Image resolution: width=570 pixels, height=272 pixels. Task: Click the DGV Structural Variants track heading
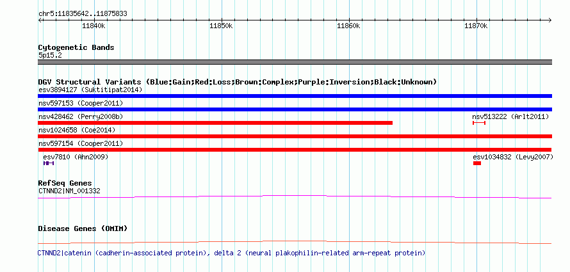tap(238, 82)
